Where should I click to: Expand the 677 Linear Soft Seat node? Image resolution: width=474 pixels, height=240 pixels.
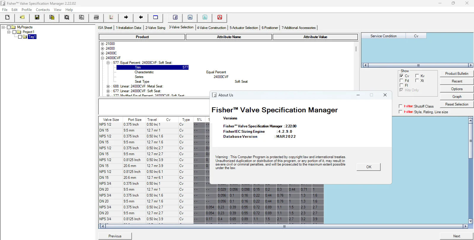[108, 91]
